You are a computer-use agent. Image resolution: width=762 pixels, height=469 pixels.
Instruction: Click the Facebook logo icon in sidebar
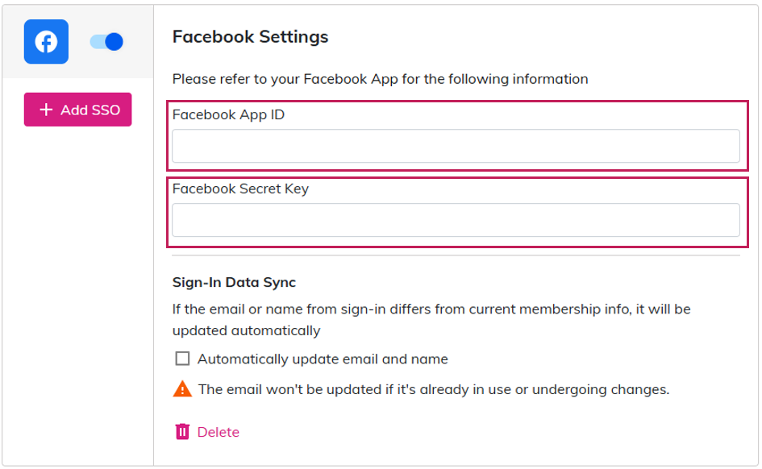pos(46,42)
